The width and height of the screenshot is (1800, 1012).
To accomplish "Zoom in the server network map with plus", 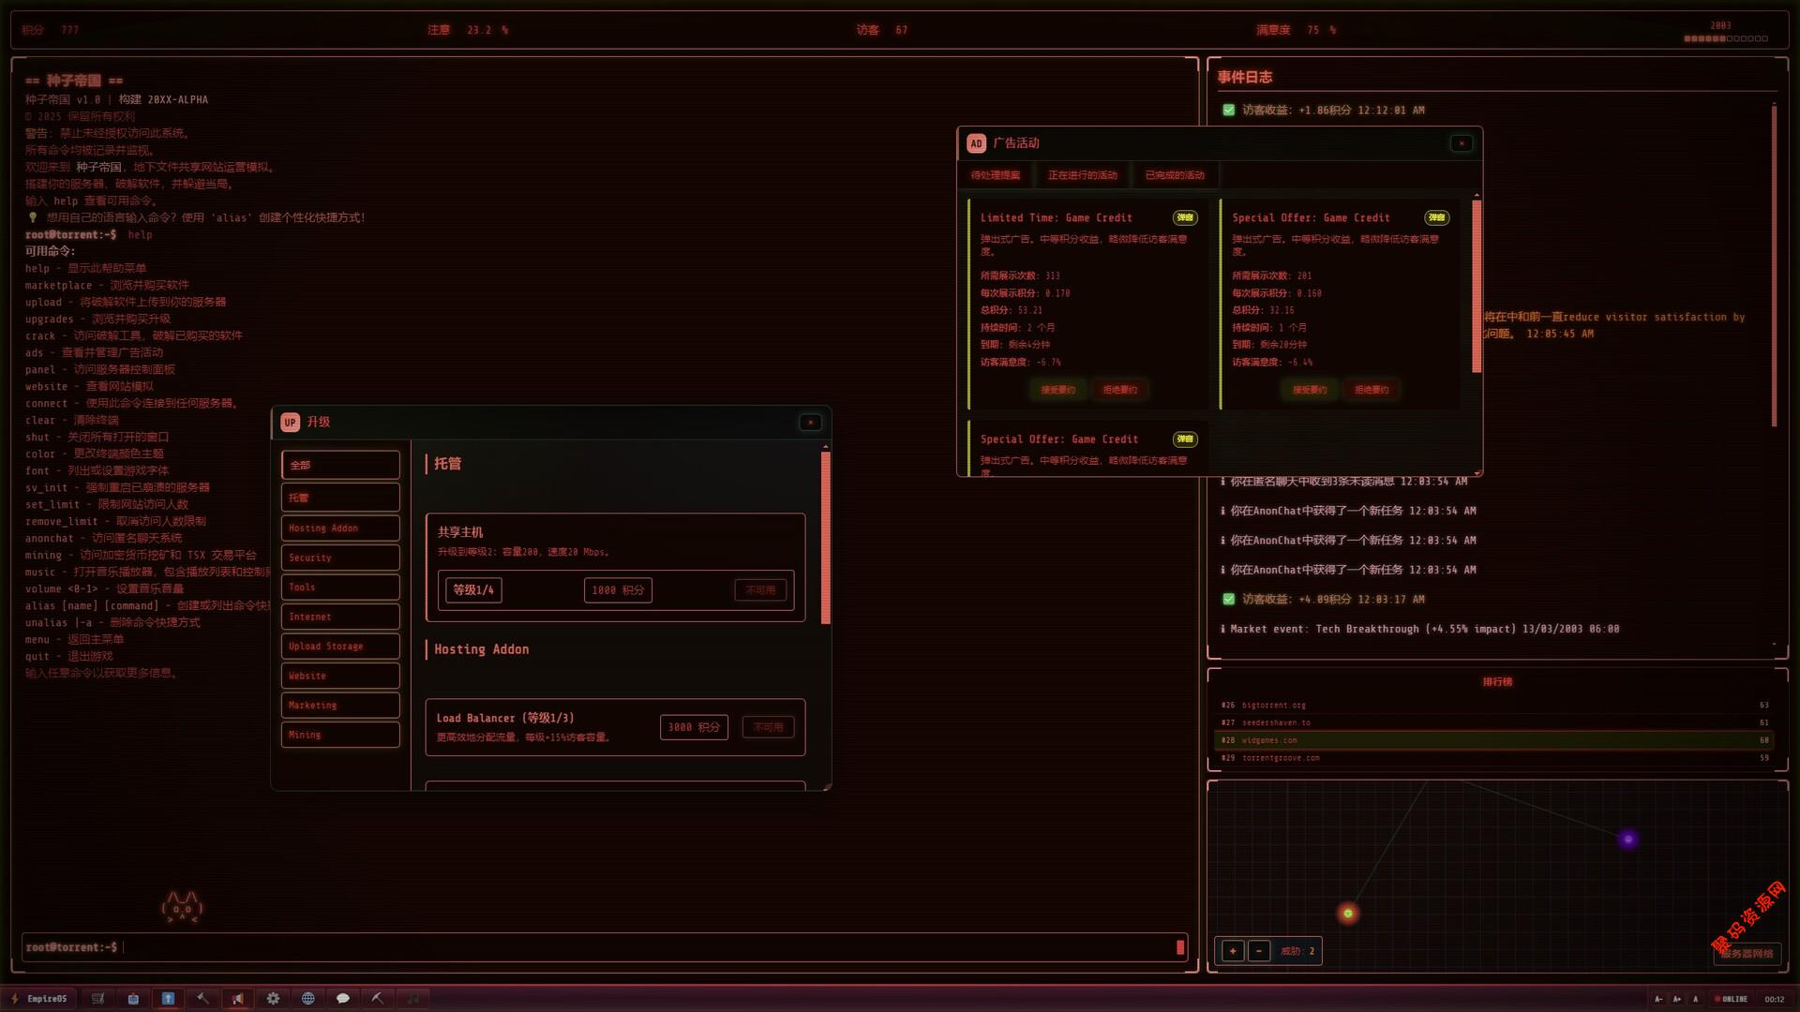I will click(x=1233, y=951).
